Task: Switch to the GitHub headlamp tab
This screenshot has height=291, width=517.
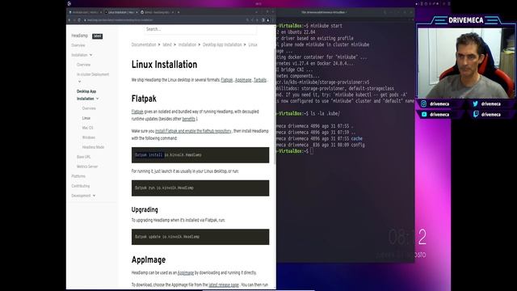Action: [x=157, y=12]
